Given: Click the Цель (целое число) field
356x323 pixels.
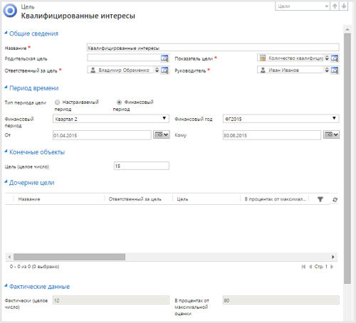Looking at the screenshot, I should click(x=142, y=166).
